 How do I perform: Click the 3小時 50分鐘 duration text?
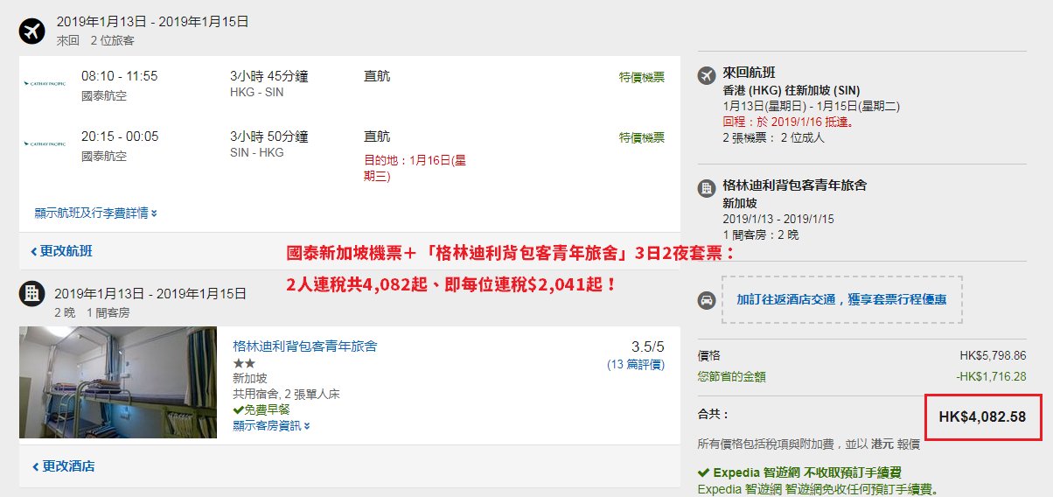(269, 136)
